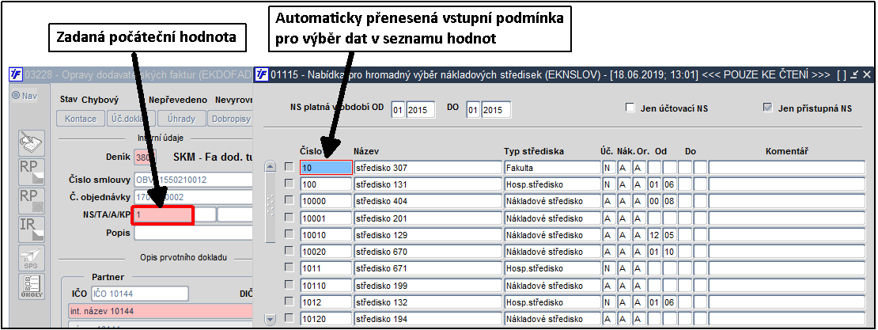Tick the checkbox for row 100 středisko 131
This screenshot has height=330, width=878.
tap(289, 184)
